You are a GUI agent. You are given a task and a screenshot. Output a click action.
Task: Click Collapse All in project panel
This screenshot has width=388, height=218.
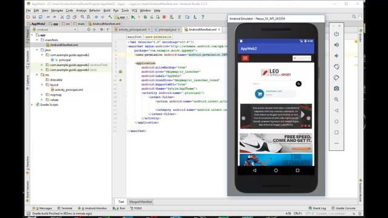point(95,30)
